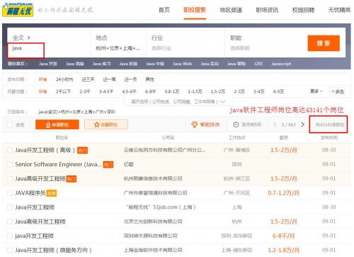Image resolution: width=354 pixels, height=257 pixels.
Task: Open company 上海金指软件技术有限公司
Action: tap(153, 250)
